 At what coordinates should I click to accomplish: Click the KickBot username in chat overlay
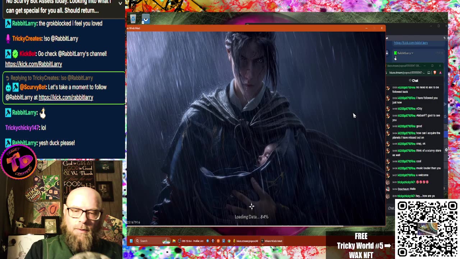point(27,54)
